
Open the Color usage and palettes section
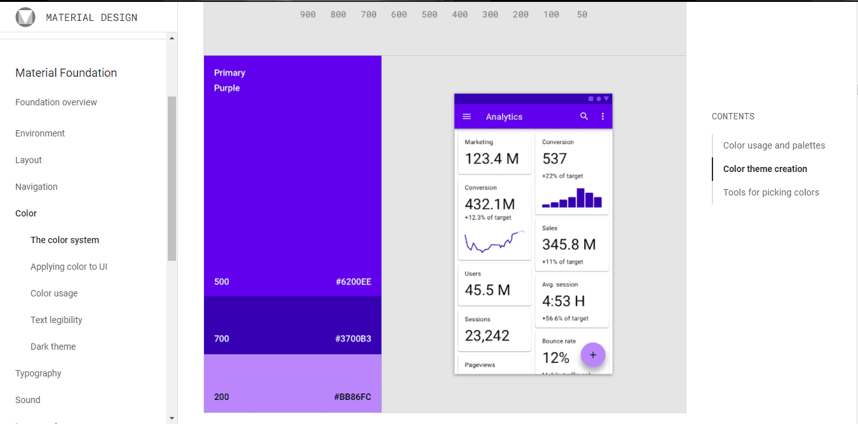pos(773,145)
